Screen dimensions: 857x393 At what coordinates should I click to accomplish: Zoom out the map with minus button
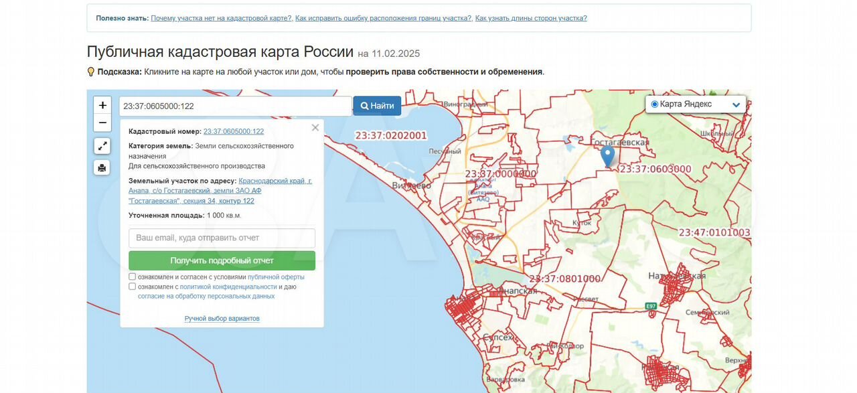102,123
